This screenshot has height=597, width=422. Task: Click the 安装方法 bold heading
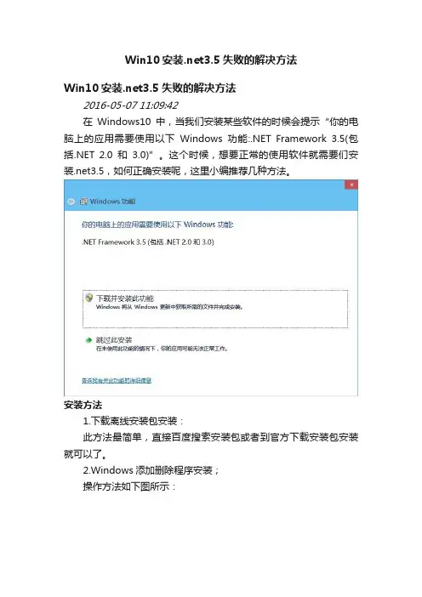(x=83, y=405)
